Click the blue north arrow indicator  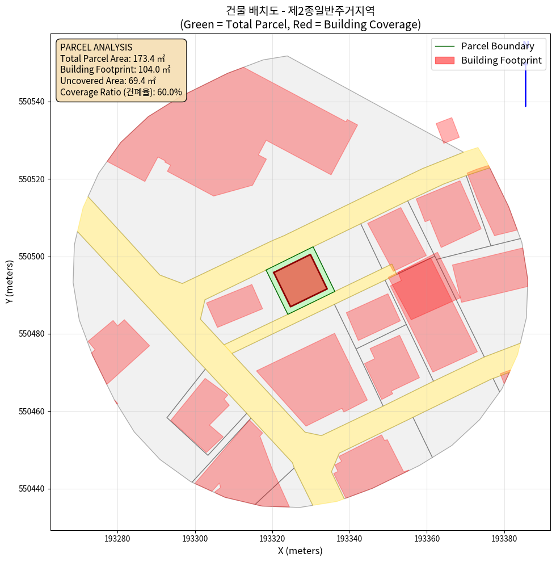coord(525,79)
